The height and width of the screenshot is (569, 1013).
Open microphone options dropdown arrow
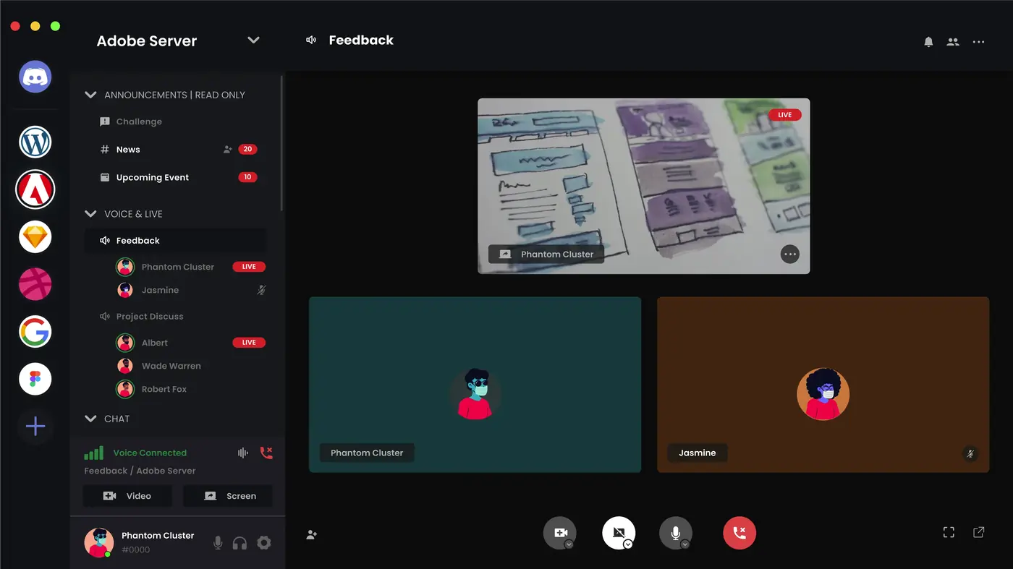(684, 544)
